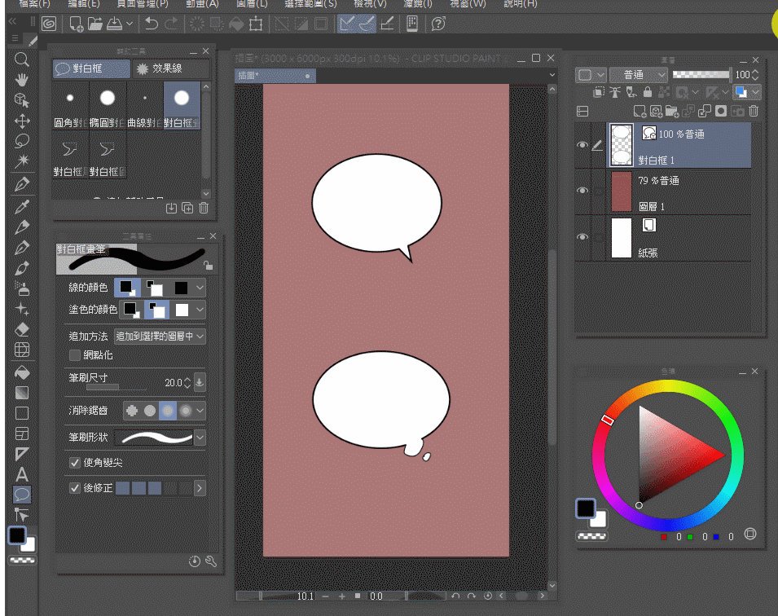Delete layer using trash icon in layer panel
The image size is (778, 616).
754,111
